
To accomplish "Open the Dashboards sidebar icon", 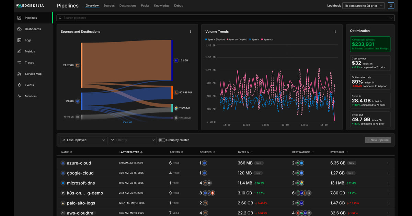I will [19, 29].
